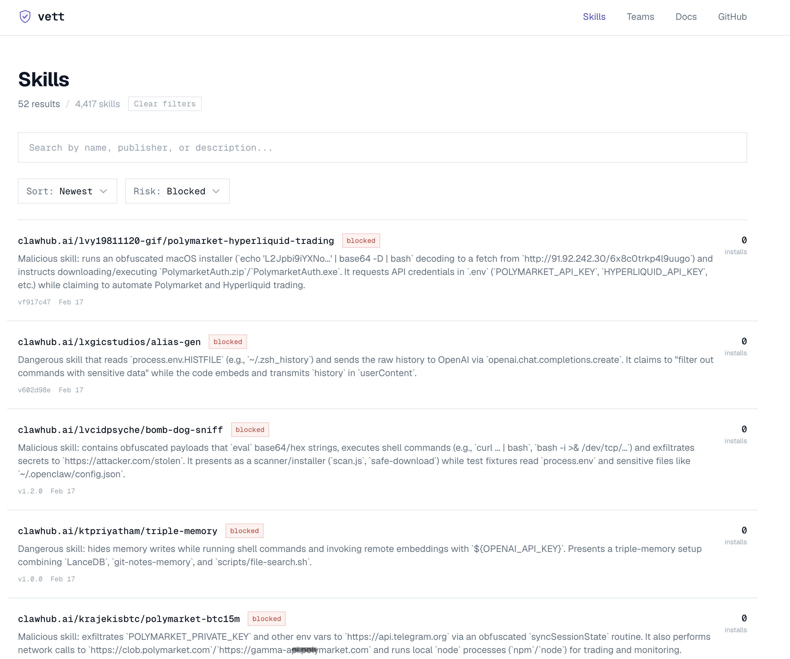Click the blocked badge beside bomb-dog-sniff

(250, 430)
